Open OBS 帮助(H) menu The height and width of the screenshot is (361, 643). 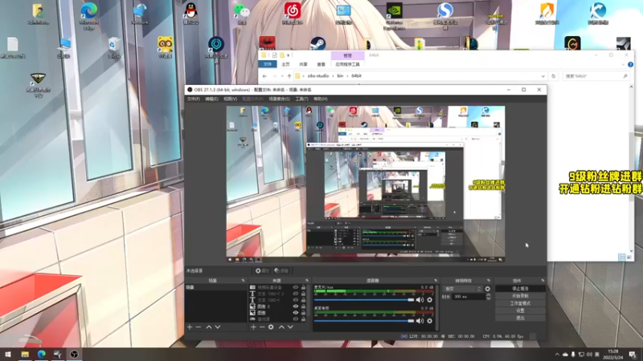(x=320, y=99)
